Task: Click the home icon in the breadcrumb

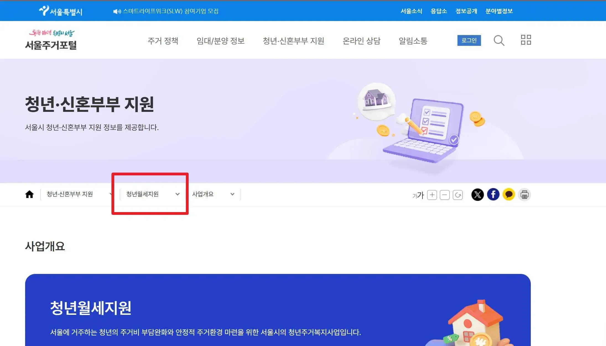Action: click(x=29, y=194)
